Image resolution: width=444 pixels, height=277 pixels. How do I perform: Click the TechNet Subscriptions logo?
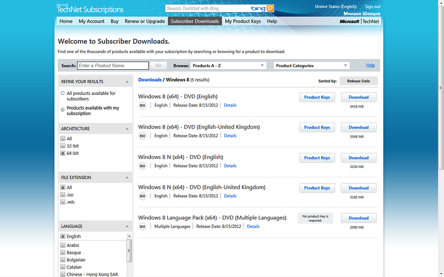(90, 9)
